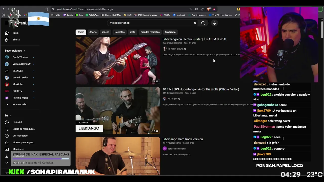This screenshot has height=182, width=324.
Task: Clear the search box with the X icon
Action: click(x=195, y=23)
